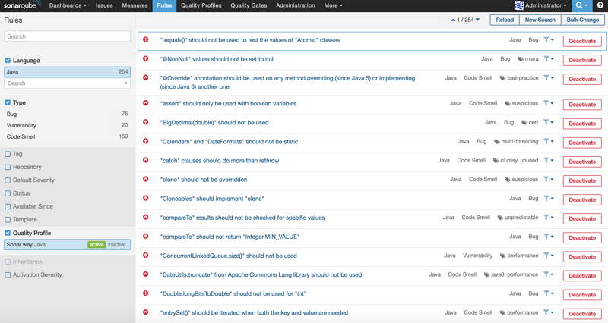Enable the Repository facet checkbox

point(8,167)
